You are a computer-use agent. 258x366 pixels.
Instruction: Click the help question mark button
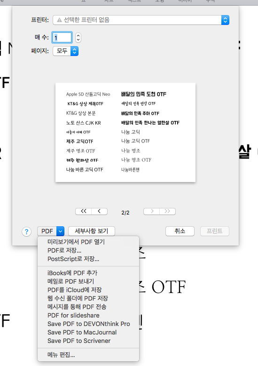[27, 231]
